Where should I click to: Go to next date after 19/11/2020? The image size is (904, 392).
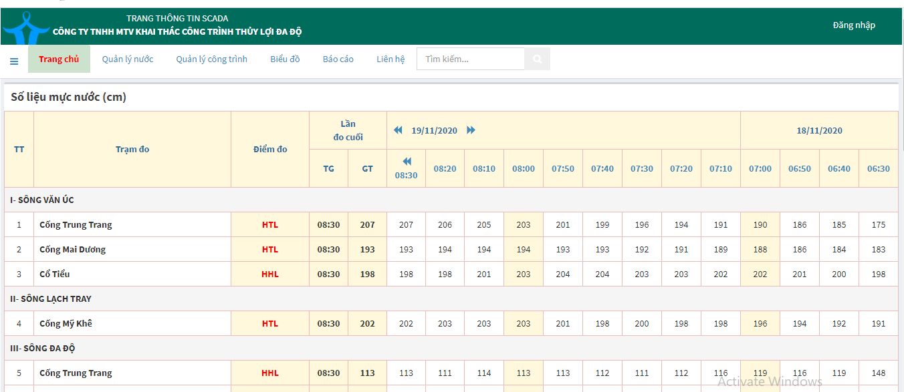[471, 130]
